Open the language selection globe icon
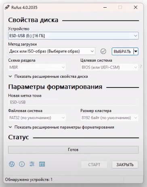 coord(12,164)
